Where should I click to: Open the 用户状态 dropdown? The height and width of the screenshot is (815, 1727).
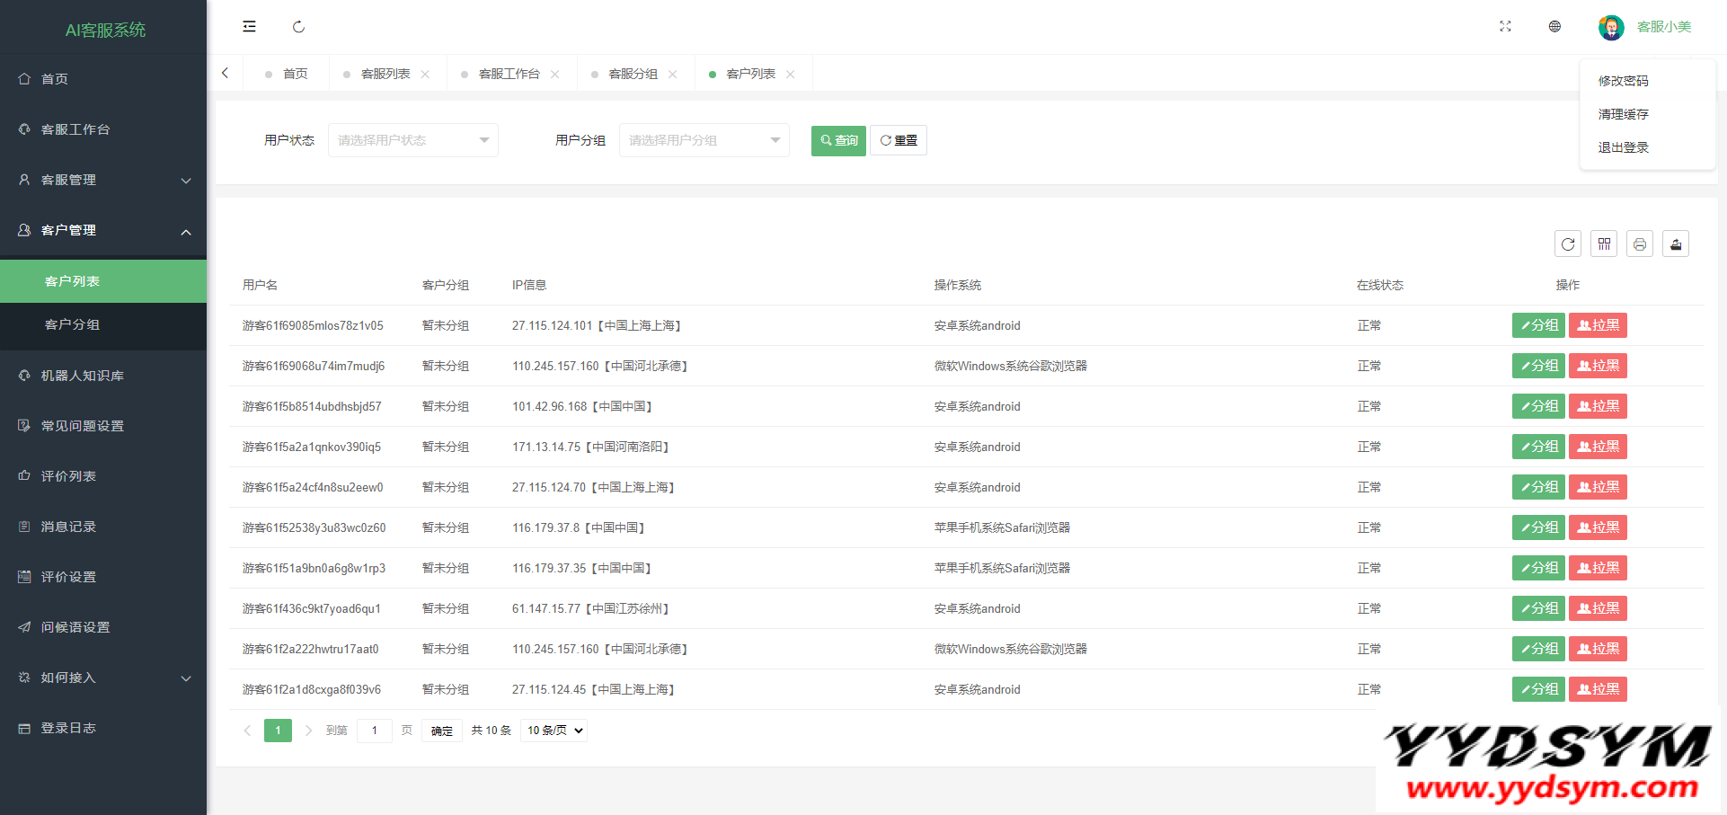[412, 140]
